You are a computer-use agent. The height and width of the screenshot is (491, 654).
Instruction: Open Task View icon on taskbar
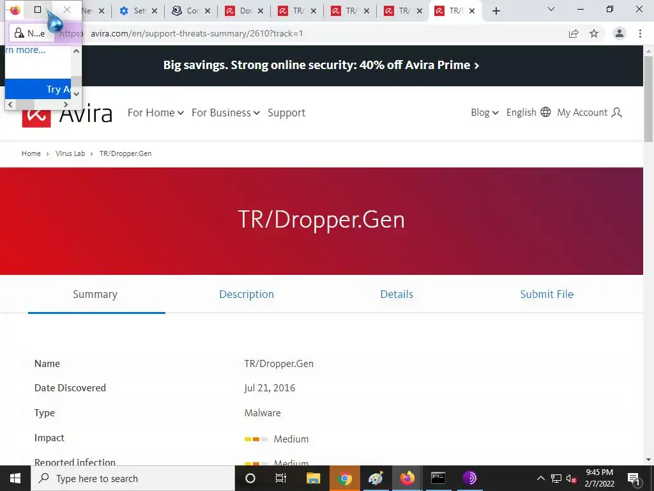(x=281, y=478)
